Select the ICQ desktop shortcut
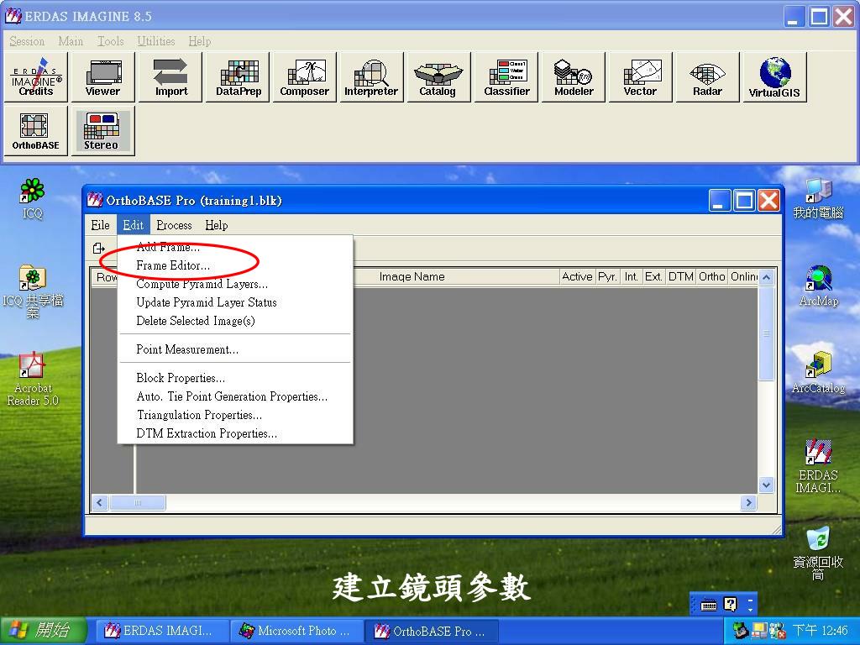The width and height of the screenshot is (860, 645). coord(33,198)
